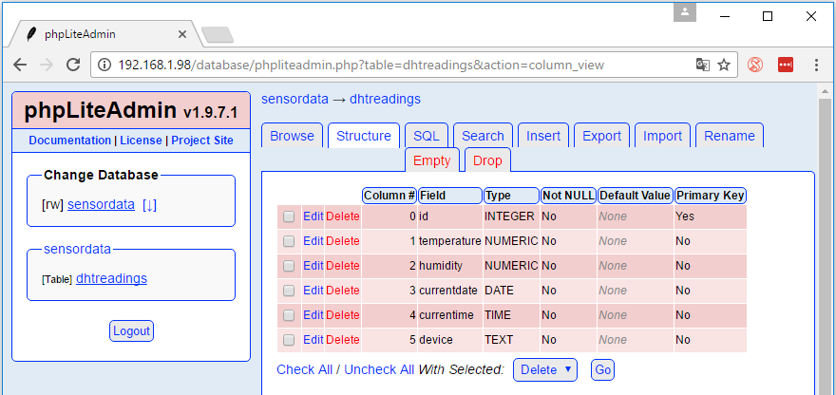Delete the currentdate column

pyautogui.click(x=343, y=291)
